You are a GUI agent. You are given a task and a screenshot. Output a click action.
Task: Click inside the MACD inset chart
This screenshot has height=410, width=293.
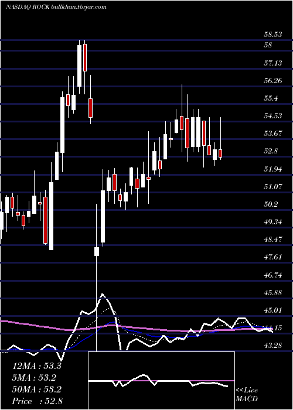pyautogui.click(x=161, y=381)
